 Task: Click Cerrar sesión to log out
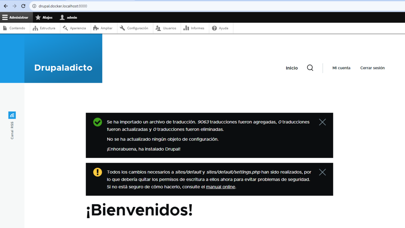372,68
